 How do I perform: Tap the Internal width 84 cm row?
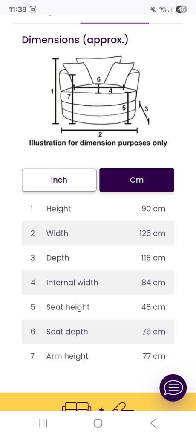pos(98,283)
